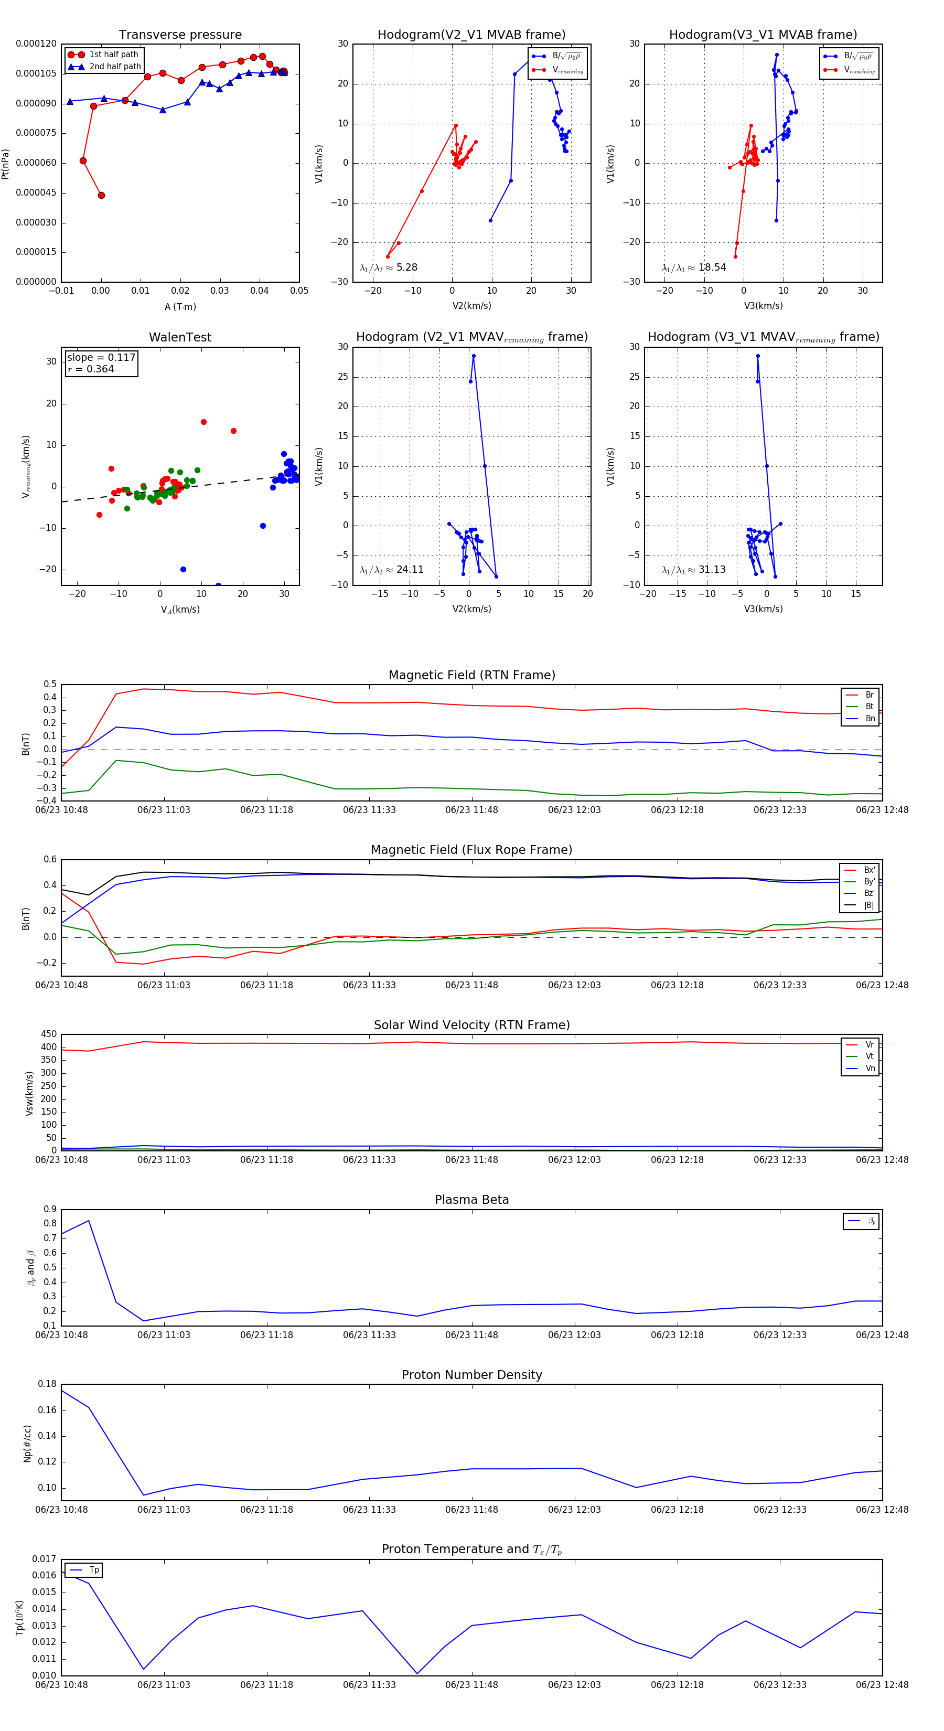Select the Bz' legend entry

(860, 893)
